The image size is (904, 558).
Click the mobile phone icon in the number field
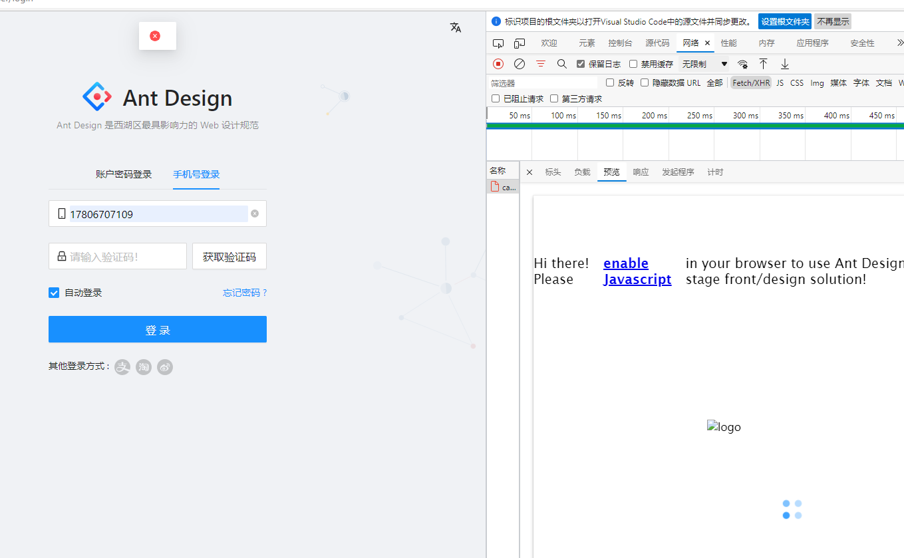click(x=62, y=213)
